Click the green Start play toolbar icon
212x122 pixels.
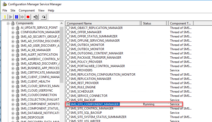(x=11, y=17)
